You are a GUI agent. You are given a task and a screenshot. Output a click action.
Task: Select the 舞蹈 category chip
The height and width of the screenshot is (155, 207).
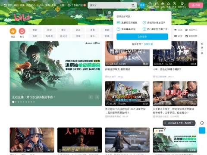tap(107, 30)
